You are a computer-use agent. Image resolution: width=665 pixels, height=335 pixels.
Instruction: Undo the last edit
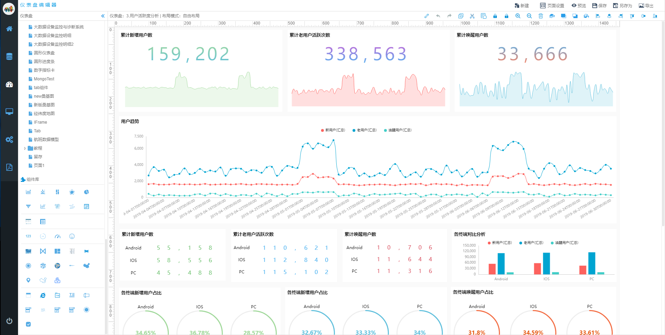(438, 16)
